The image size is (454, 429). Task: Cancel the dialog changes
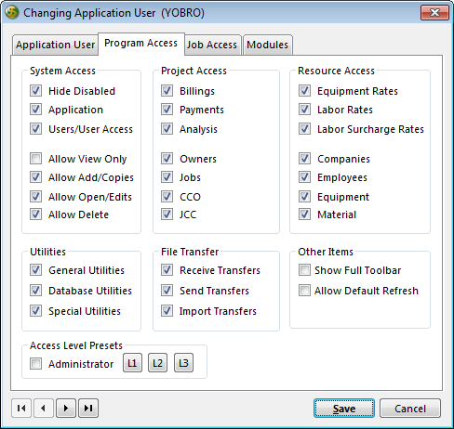410,409
